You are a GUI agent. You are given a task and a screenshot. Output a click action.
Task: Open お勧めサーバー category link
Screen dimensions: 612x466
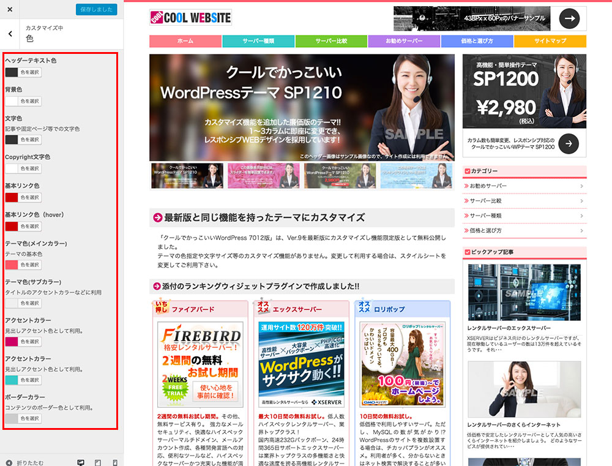488,186
